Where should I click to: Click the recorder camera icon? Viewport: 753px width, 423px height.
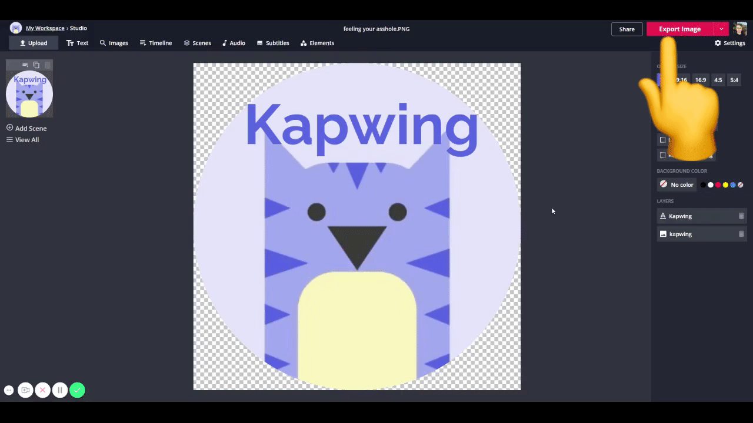click(x=25, y=390)
